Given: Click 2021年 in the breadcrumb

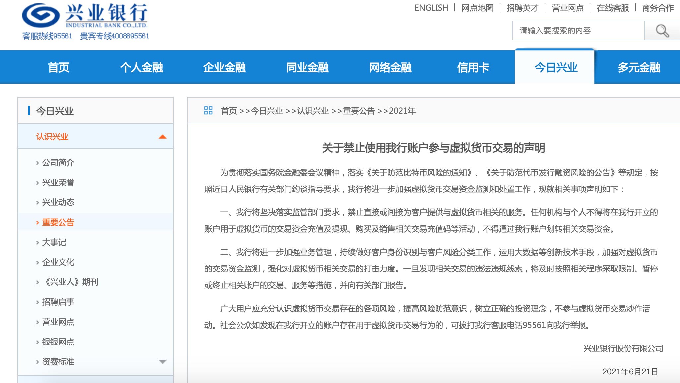Looking at the screenshot, I should [x=402, y=111].
